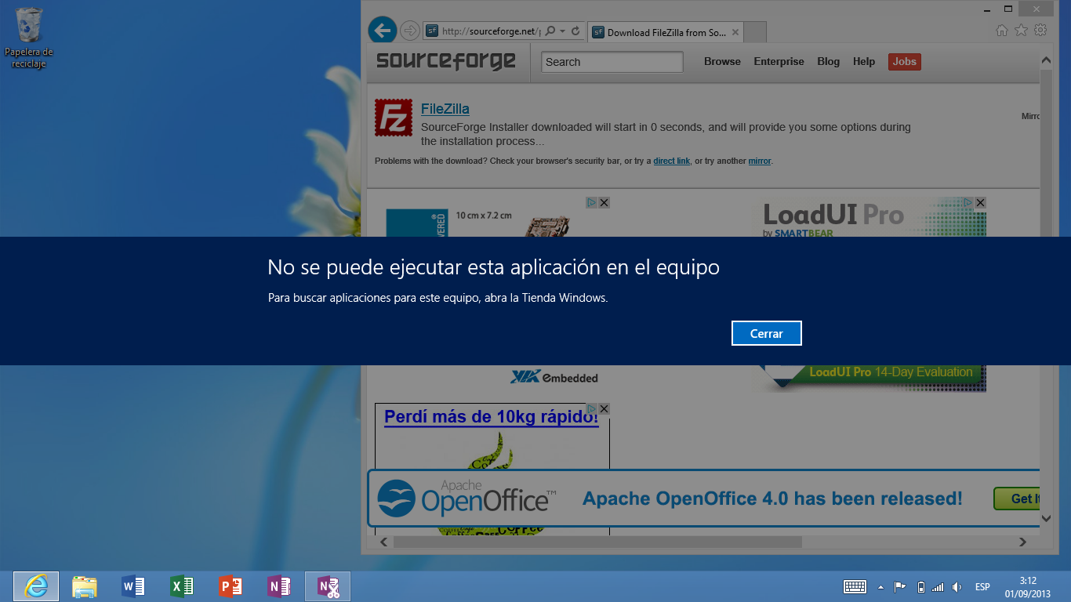This screenshot has height=602, width=1071.
Task: Open the FileZilla project link
Action: (x=445, y=109)
